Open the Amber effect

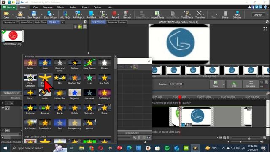(30, 64)
